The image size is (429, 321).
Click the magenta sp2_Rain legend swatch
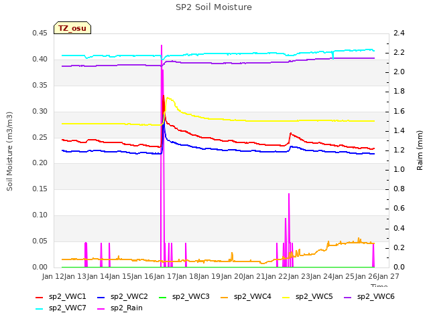(x=101, y=309)
